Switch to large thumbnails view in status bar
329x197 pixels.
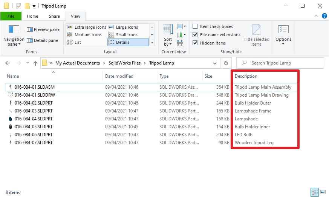point(323,192)
